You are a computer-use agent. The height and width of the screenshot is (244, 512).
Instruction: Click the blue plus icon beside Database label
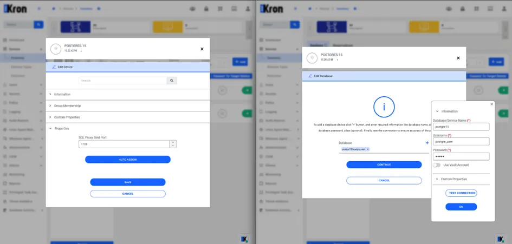pyautogui.click(x=427, y=143)
